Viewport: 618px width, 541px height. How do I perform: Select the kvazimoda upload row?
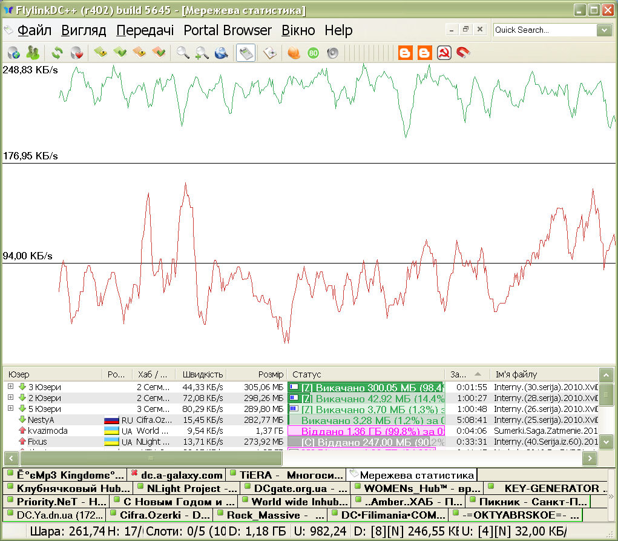48,431
